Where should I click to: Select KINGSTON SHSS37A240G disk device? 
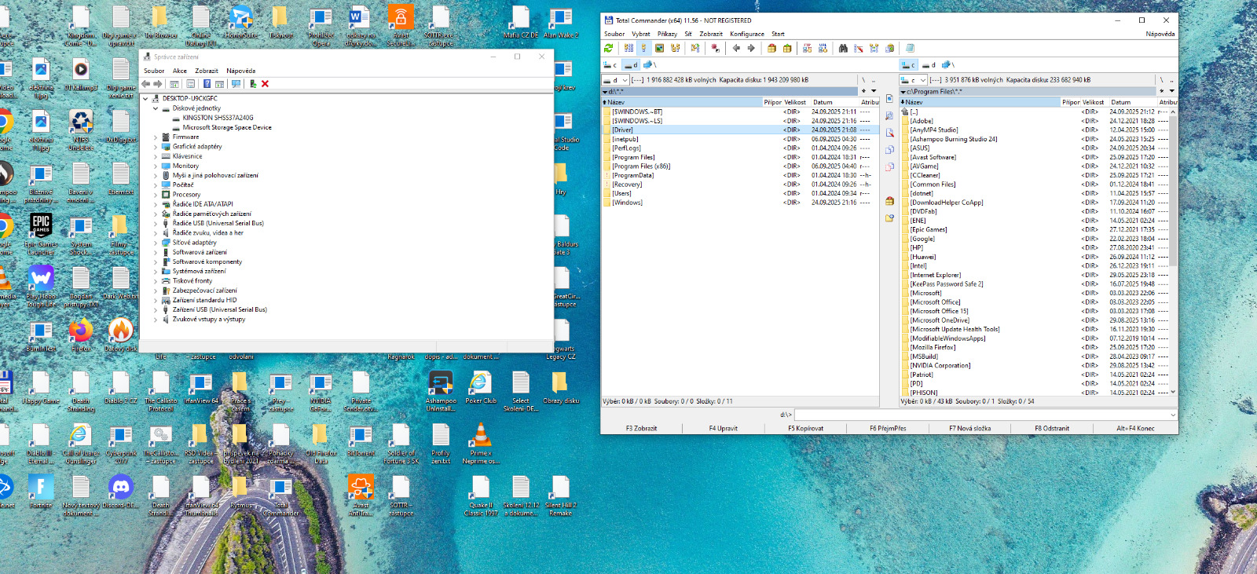pos(218,118)
